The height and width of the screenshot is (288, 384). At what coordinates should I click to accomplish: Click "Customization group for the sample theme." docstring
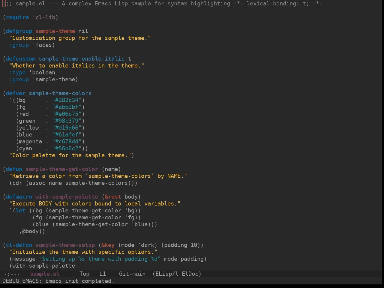tap(80, 38)
